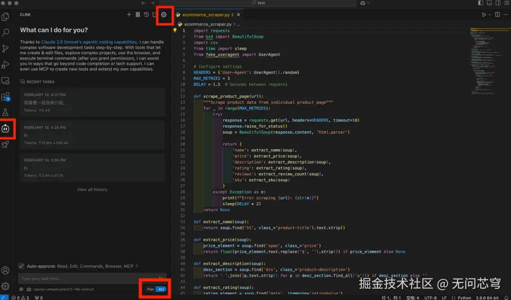This screenshot has height=300, width=511.
Task: Open the Manage gear in activity bar
Action: pos(5,286)
